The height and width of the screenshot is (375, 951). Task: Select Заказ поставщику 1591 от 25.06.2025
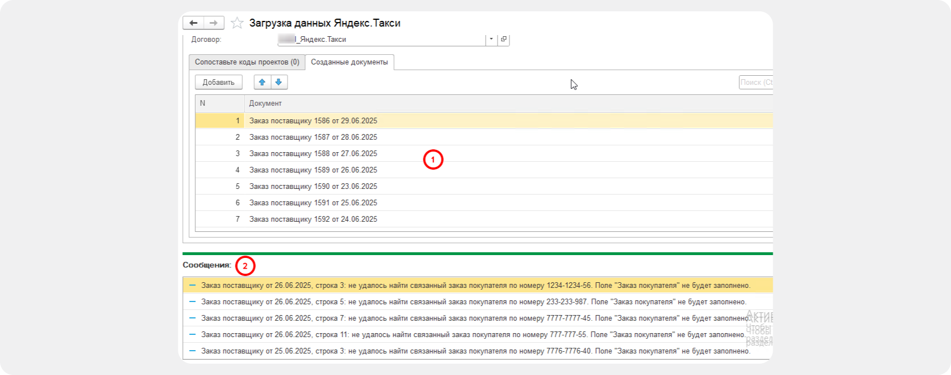coord(508,202)
